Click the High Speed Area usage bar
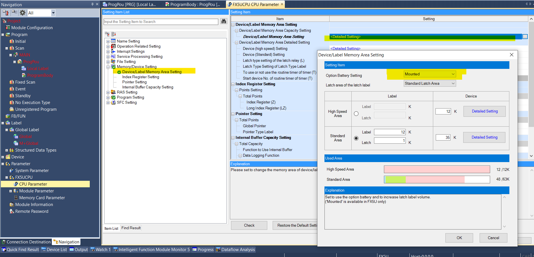 click(x=437, y=169)
